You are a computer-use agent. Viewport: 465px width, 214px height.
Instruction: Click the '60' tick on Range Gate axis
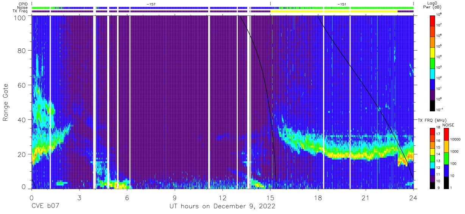(22, 85)
